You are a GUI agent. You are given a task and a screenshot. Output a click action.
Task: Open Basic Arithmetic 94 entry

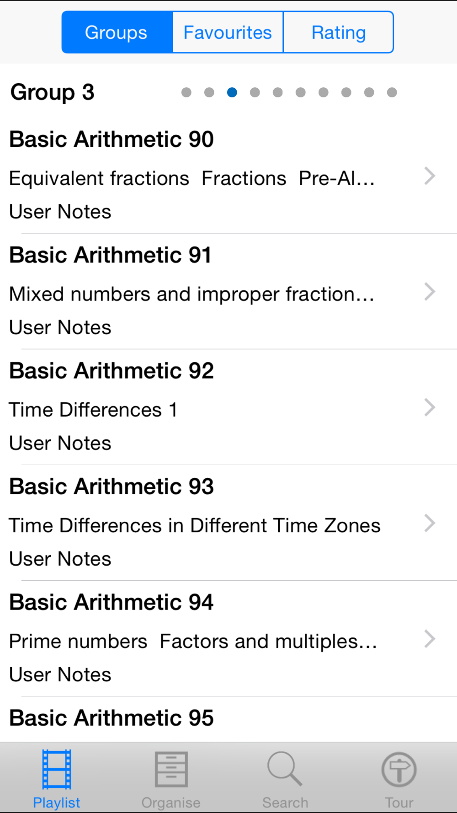click(112, 602)
